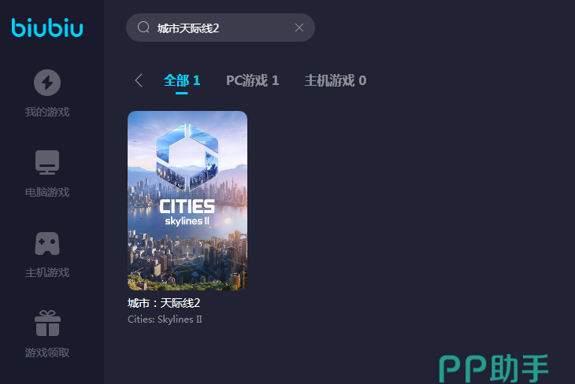This screenshot has height=384, width=575.
Task: Select 游戏领取 sidebar label
Action: 47,353
